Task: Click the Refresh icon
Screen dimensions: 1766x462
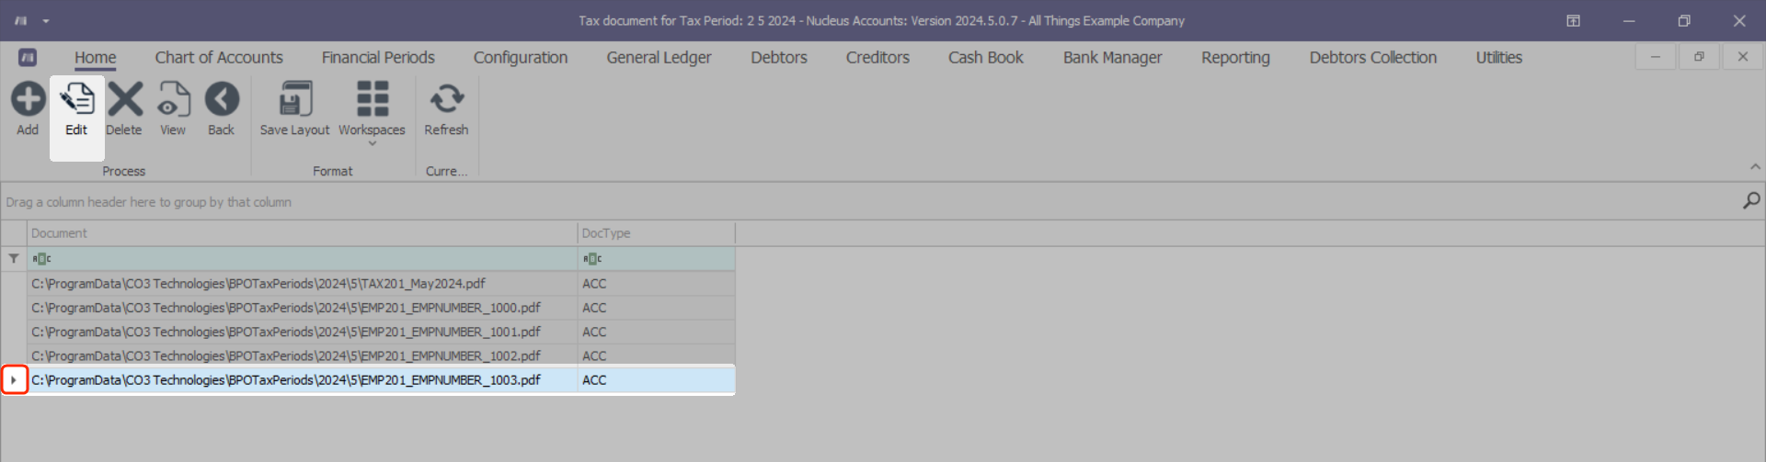Action: point(446,99)
